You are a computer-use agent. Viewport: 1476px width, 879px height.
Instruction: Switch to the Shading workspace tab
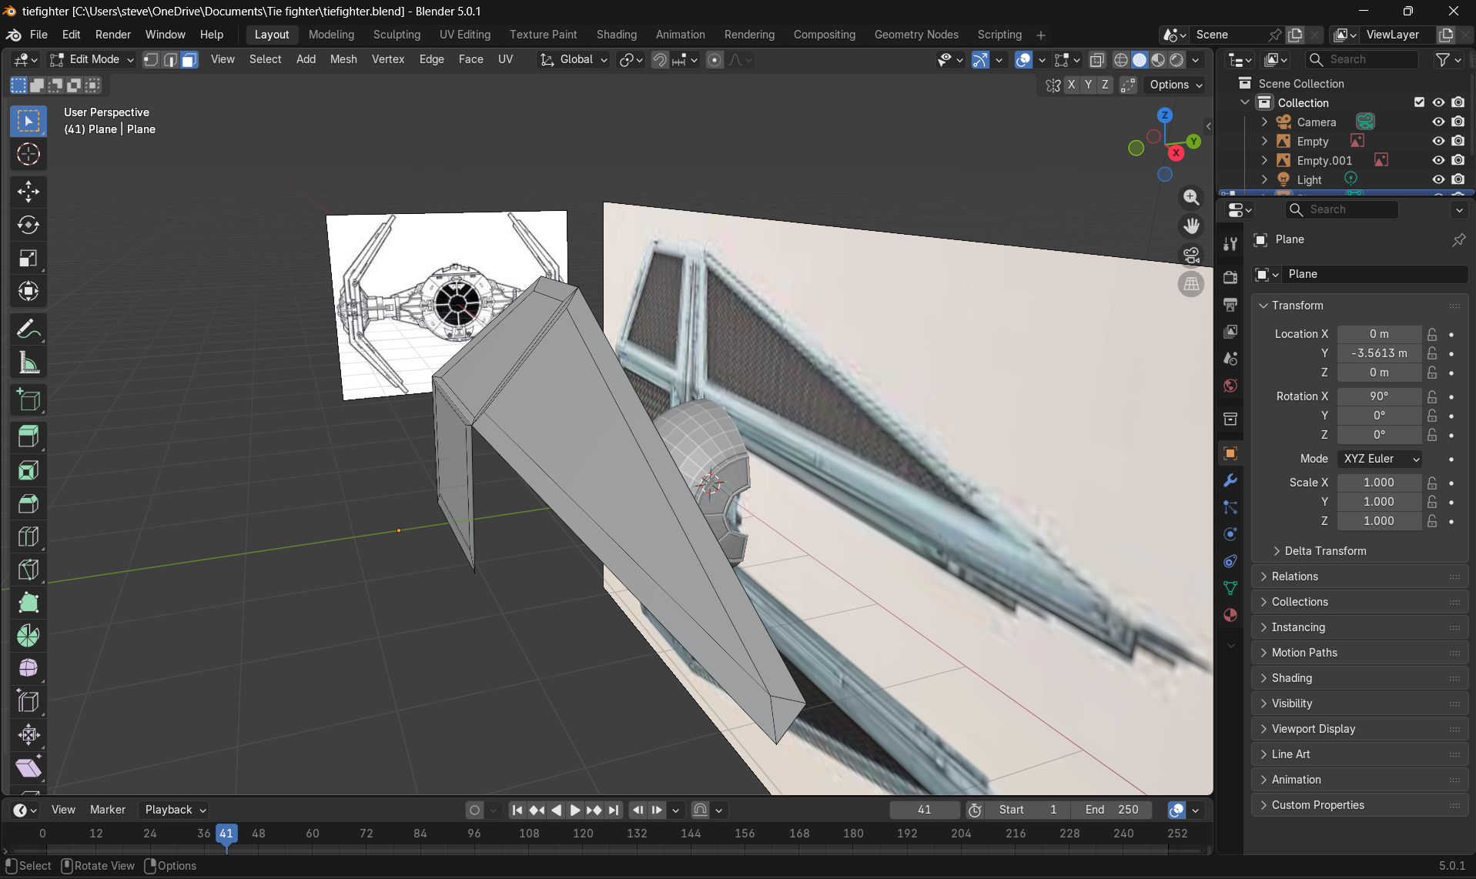click(x=616, y=35)
